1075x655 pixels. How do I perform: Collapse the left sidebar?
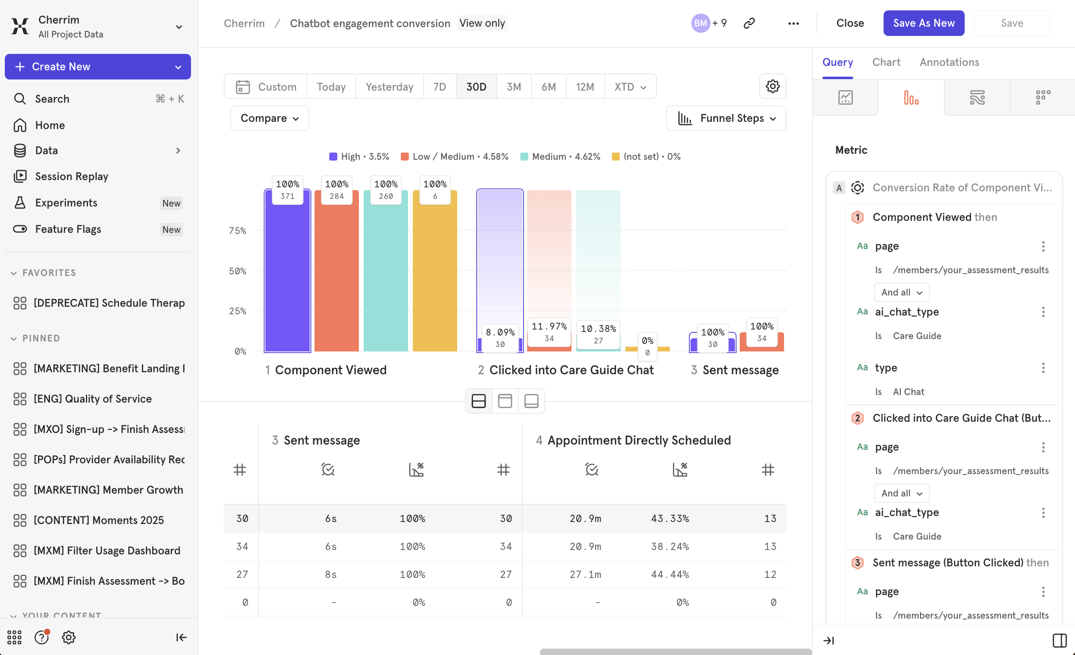pyautogui.click(x=181, y=637)
